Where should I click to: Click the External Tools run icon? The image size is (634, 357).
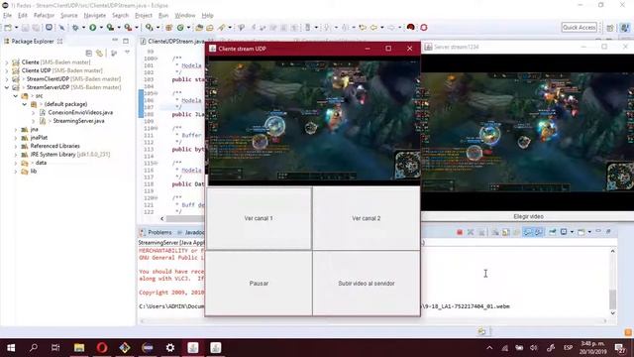tap(128, 27)
